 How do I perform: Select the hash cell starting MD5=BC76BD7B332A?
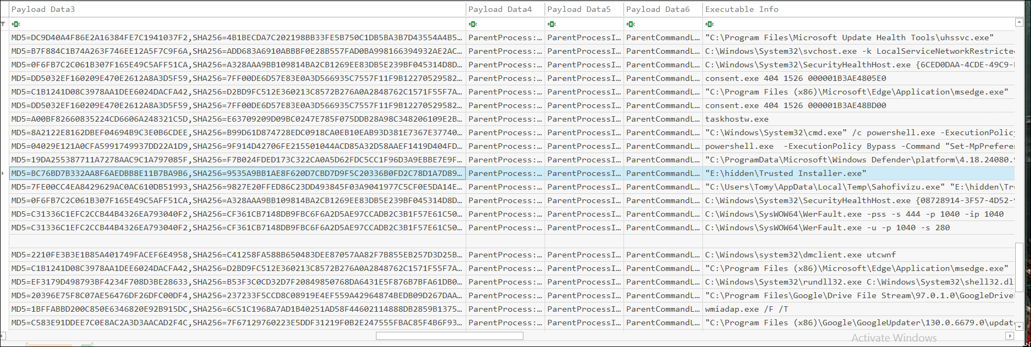[x=238, y=173]
